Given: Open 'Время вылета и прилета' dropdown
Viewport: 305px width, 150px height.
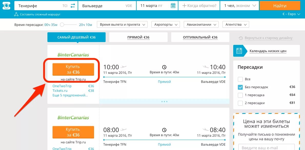Looking at the screenshot, I should 122,25.
